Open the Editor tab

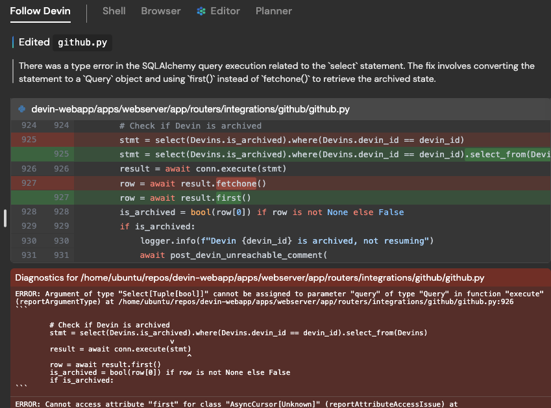click(218, 11)
